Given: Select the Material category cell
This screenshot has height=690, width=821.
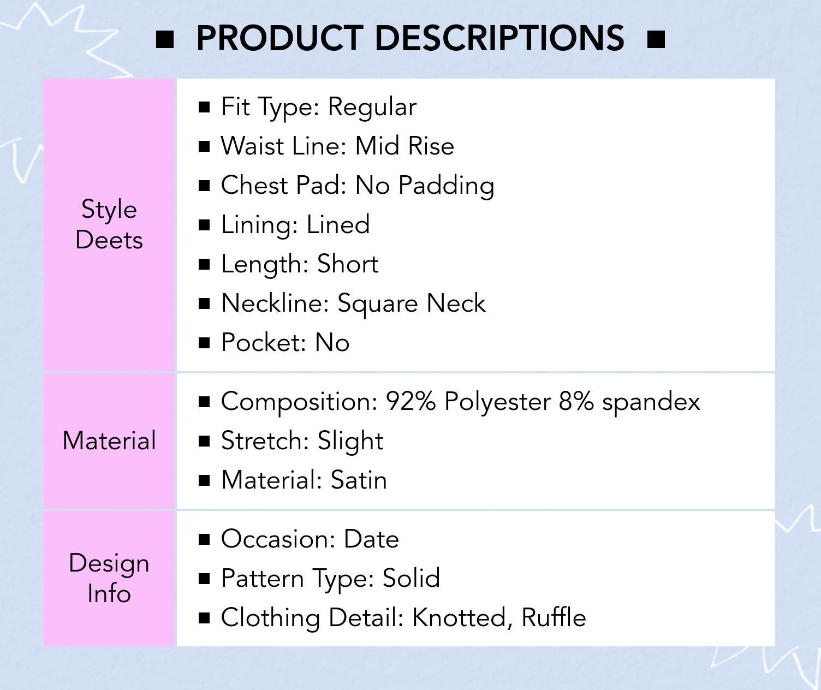Looking at the screenshot, I should 109,441.
